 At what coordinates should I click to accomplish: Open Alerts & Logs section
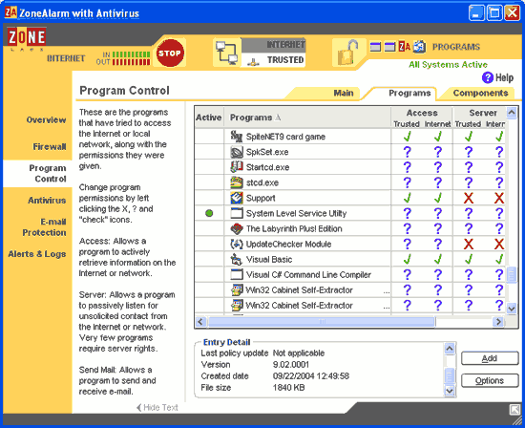tap(37, 254)
